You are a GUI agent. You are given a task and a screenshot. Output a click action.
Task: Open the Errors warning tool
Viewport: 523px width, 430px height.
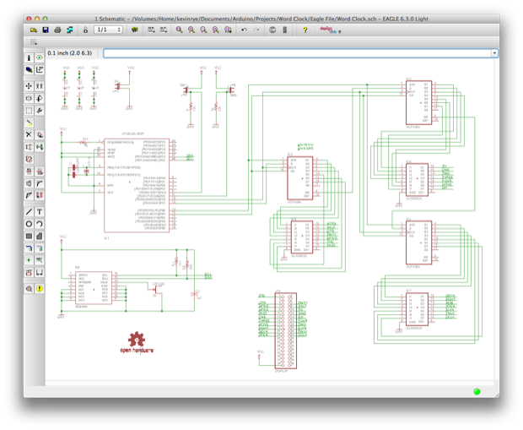(x=40, y=289)
